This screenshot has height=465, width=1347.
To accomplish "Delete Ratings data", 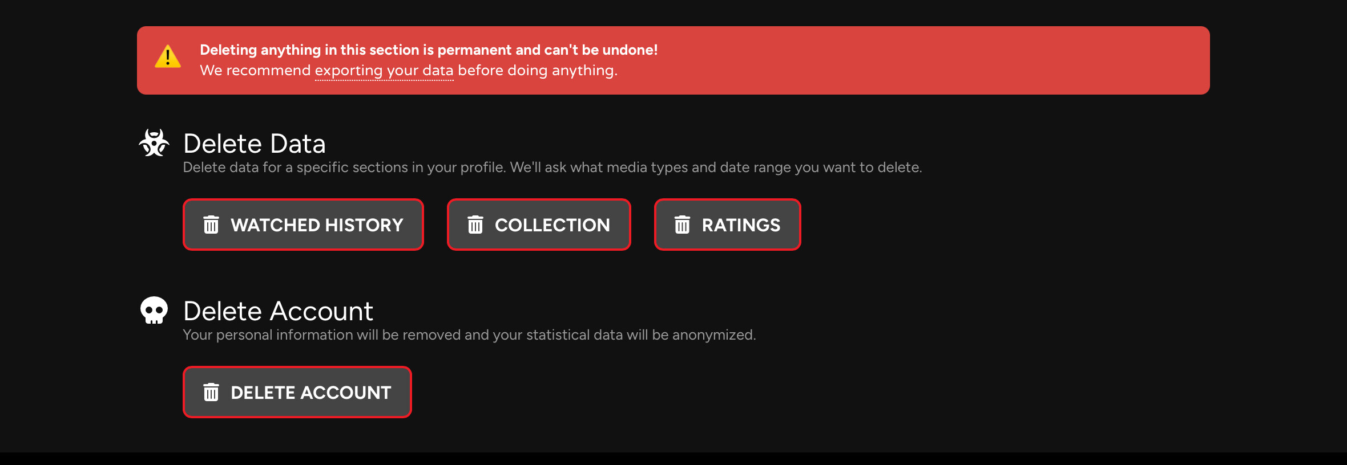I will (x=727, y=225).
